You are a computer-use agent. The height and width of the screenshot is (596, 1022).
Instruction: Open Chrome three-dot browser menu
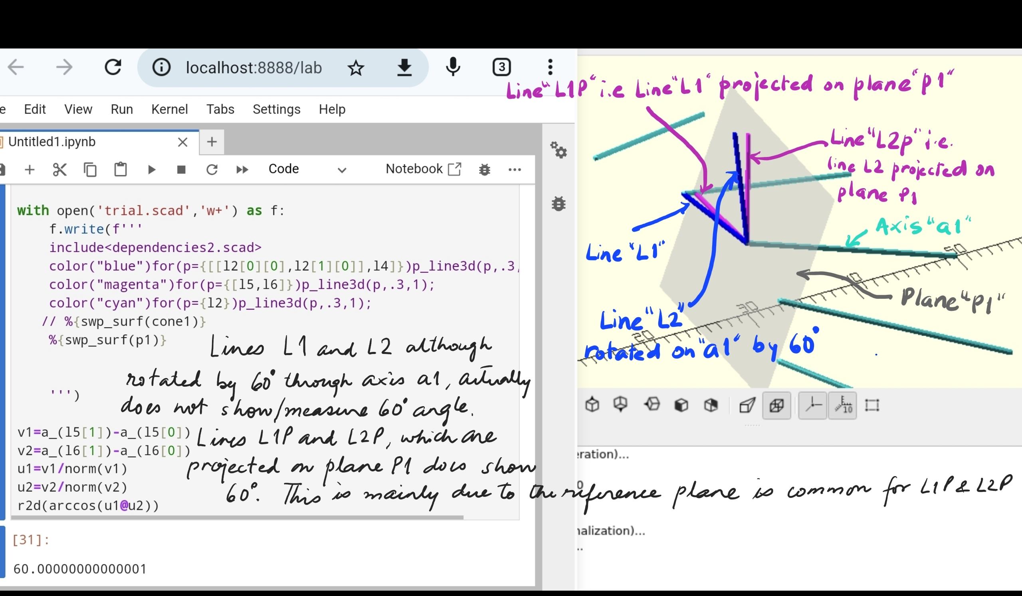click(x=550, y=67)
